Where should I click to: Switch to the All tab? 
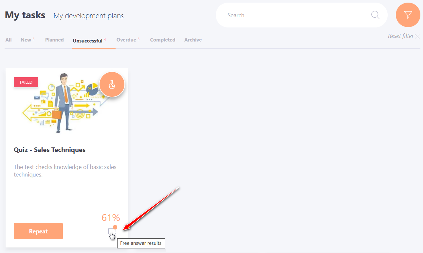[x=9, y=40]
